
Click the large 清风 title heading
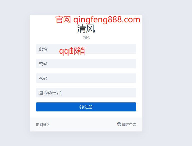coord(86,29)
